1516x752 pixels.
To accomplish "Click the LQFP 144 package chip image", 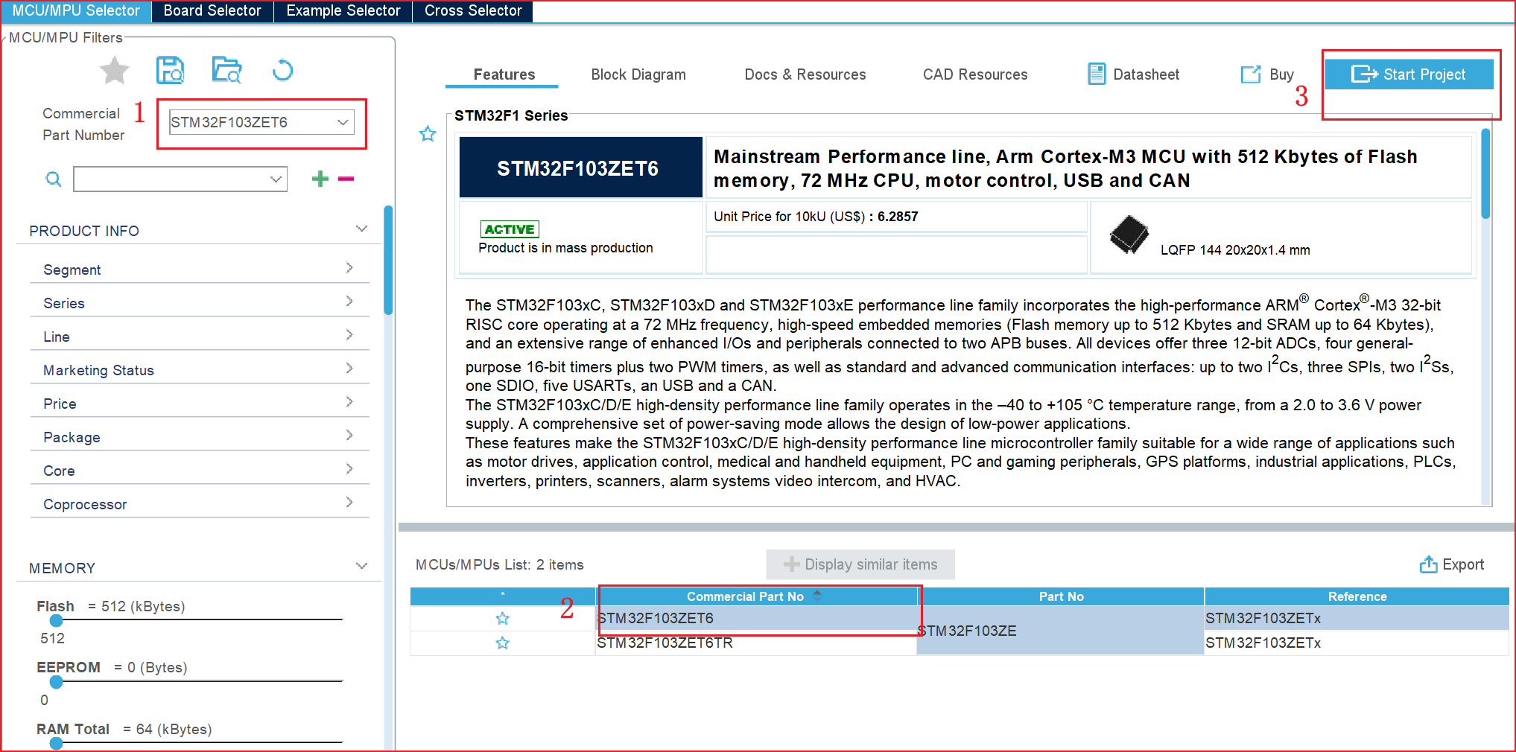I will [x=1129, y=235].
